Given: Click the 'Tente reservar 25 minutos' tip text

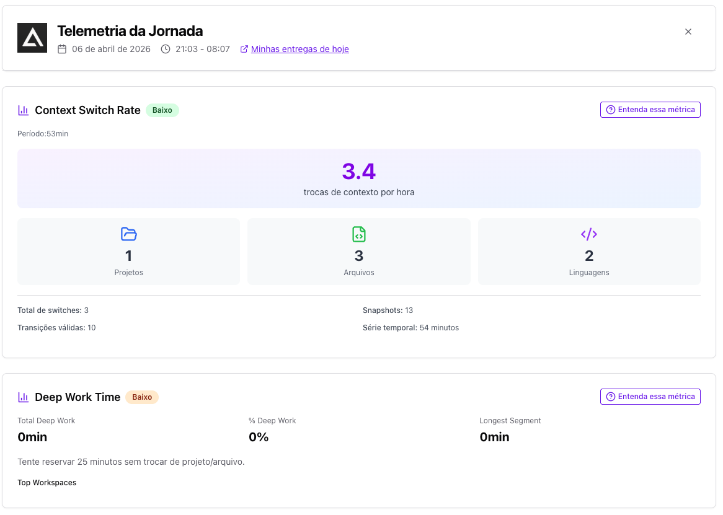Looking at the screenshot, I should click(131, 462).
